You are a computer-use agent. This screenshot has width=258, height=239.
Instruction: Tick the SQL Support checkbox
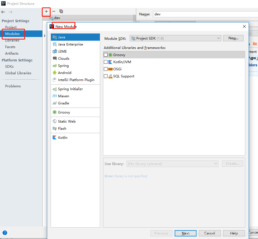pos(106,76)
